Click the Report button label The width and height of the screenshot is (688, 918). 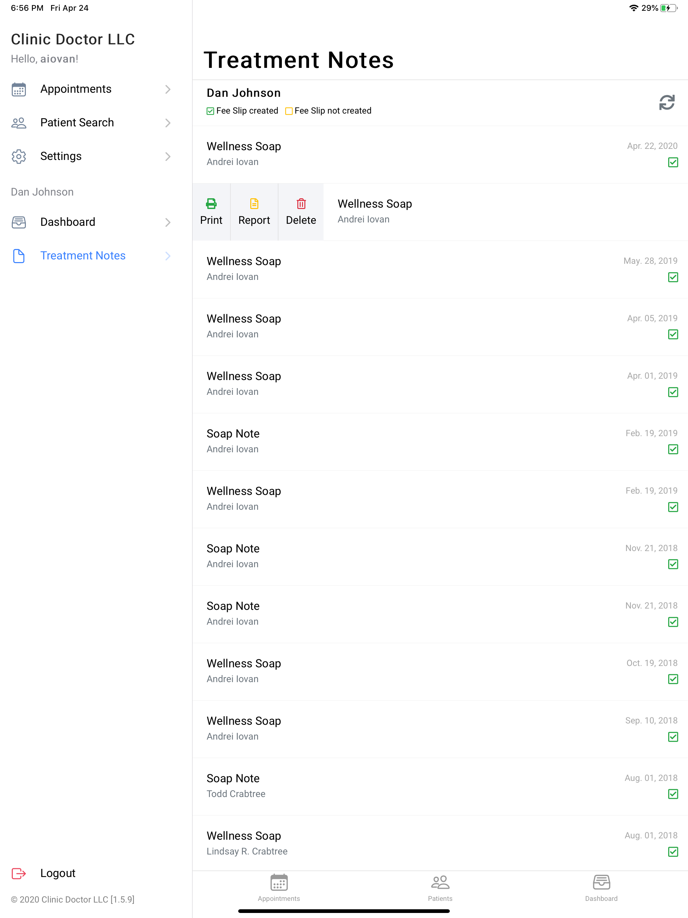(254, 220)
